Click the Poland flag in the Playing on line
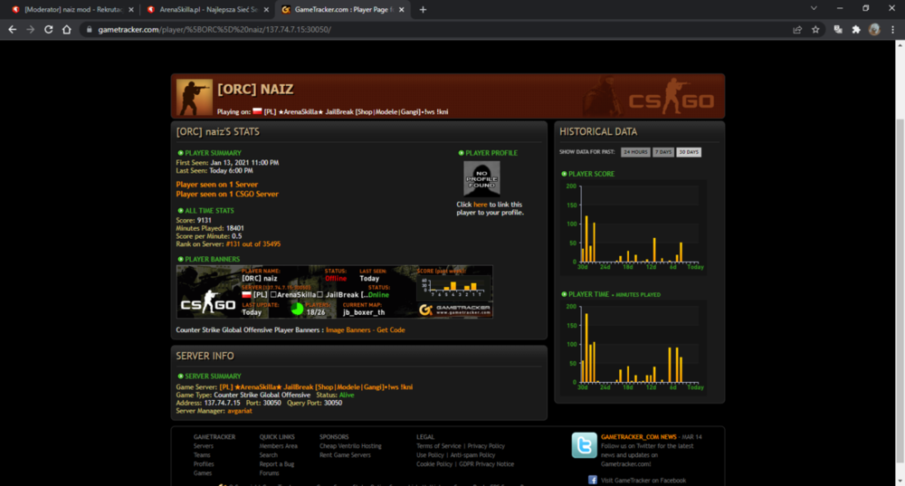 [x=257, y=111]
